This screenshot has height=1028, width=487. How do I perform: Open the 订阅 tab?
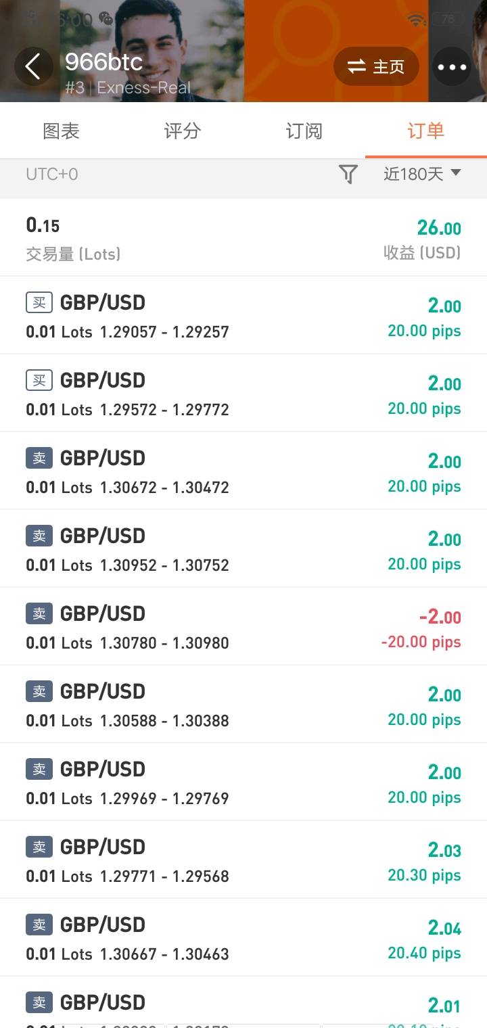[x=304, y=131]
